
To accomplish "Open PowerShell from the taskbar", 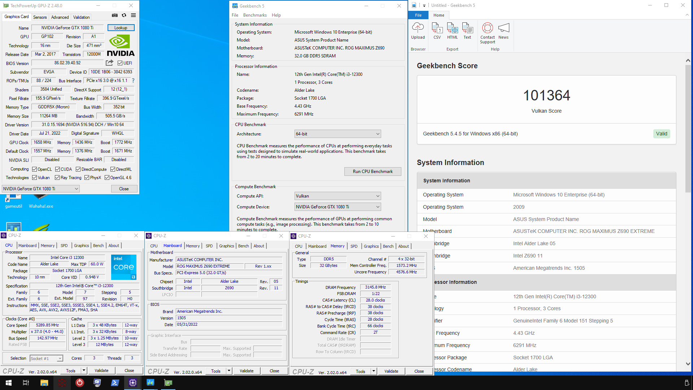I will click(115, 382).
